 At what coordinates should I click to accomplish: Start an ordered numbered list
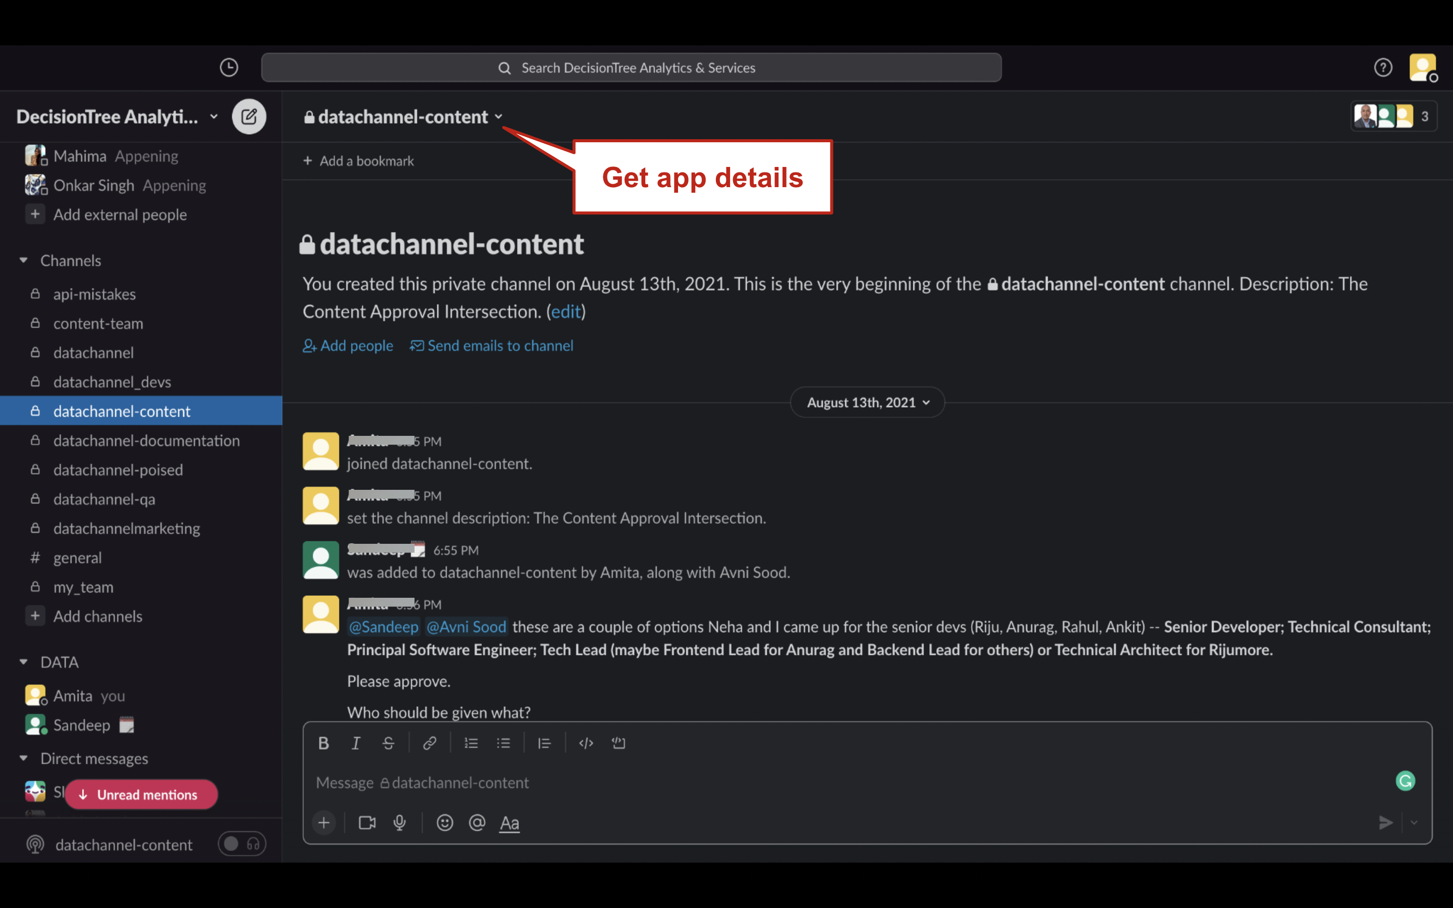click(x=471, y=744)
